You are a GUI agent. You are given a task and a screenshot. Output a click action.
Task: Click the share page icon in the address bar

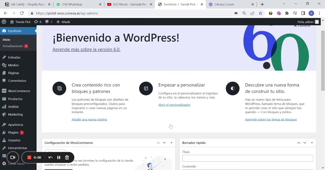coord(252,13)
